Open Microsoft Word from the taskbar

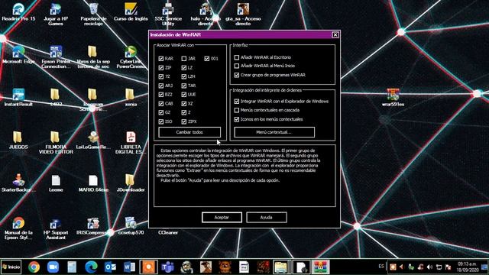coord(129,267)
